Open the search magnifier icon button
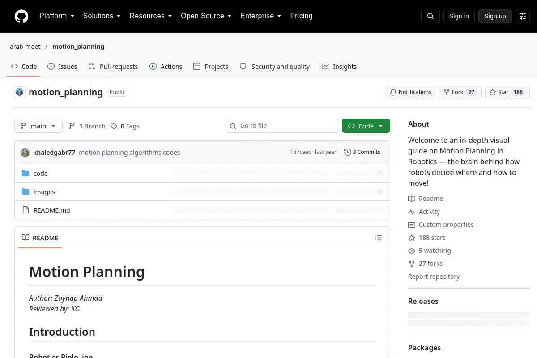Image resolution: width=537 pixels, height=358 pixels. coord(430,16)
